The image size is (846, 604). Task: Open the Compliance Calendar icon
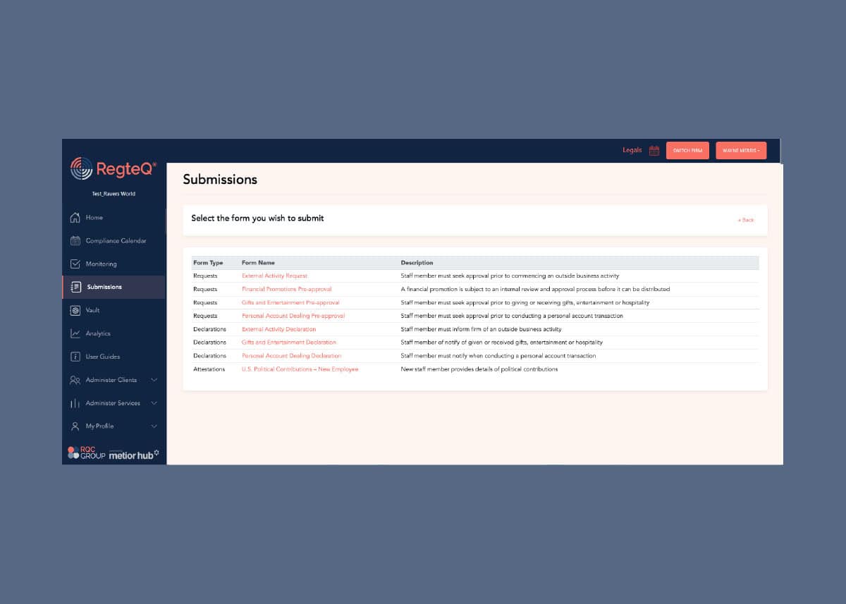(75, 240)
